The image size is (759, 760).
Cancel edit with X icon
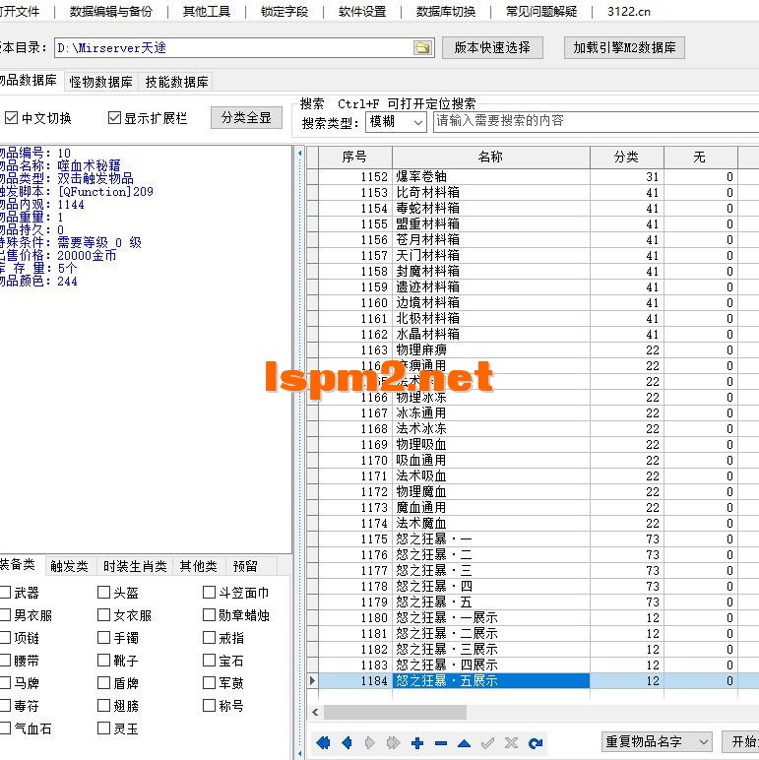point(511,742)
